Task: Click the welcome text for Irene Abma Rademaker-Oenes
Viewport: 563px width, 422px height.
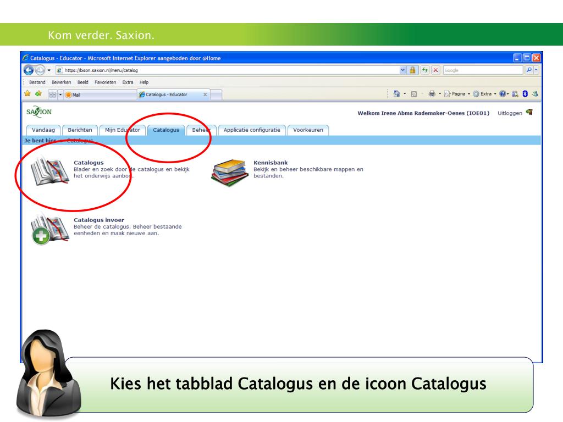Action: (423, 113)
